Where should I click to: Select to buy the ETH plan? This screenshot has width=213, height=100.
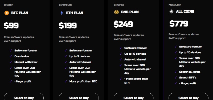point(79,97)
